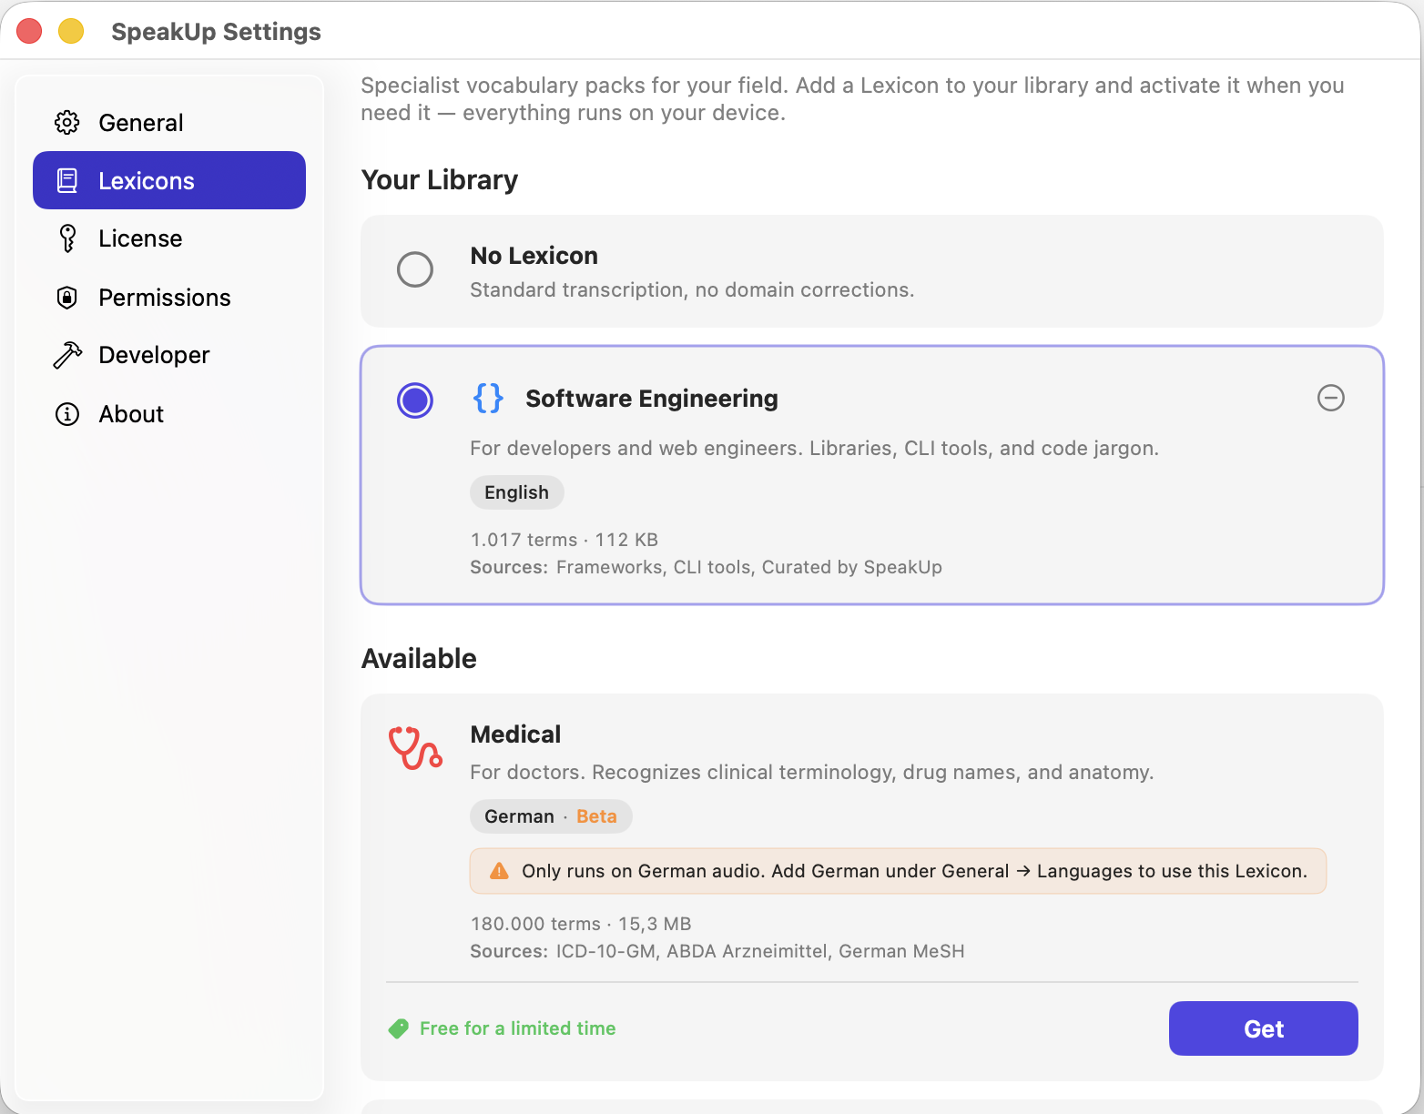Click the orange warning triangle icon
This screenshot has height=1114, width=1424.
point(499,871)
